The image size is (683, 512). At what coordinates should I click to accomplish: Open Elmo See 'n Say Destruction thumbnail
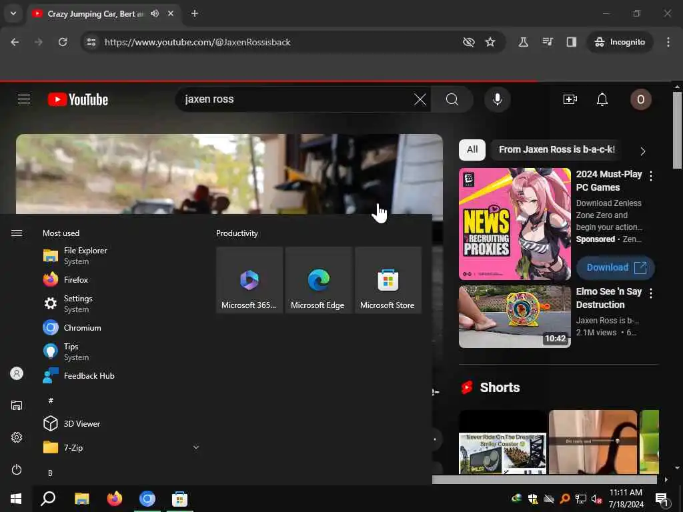[514, 317]
